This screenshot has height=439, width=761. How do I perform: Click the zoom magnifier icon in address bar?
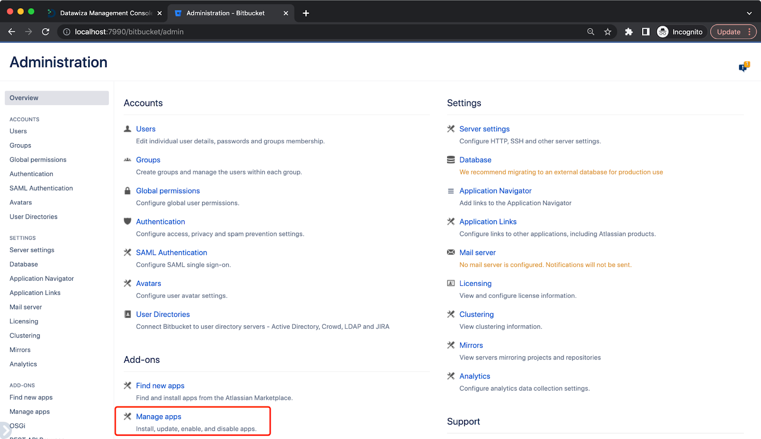coord(591,32)
